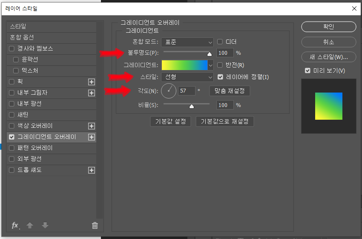Click the angle value input field
The height and width of the screenshot is (239, 362).
click(x=186, y=91)
